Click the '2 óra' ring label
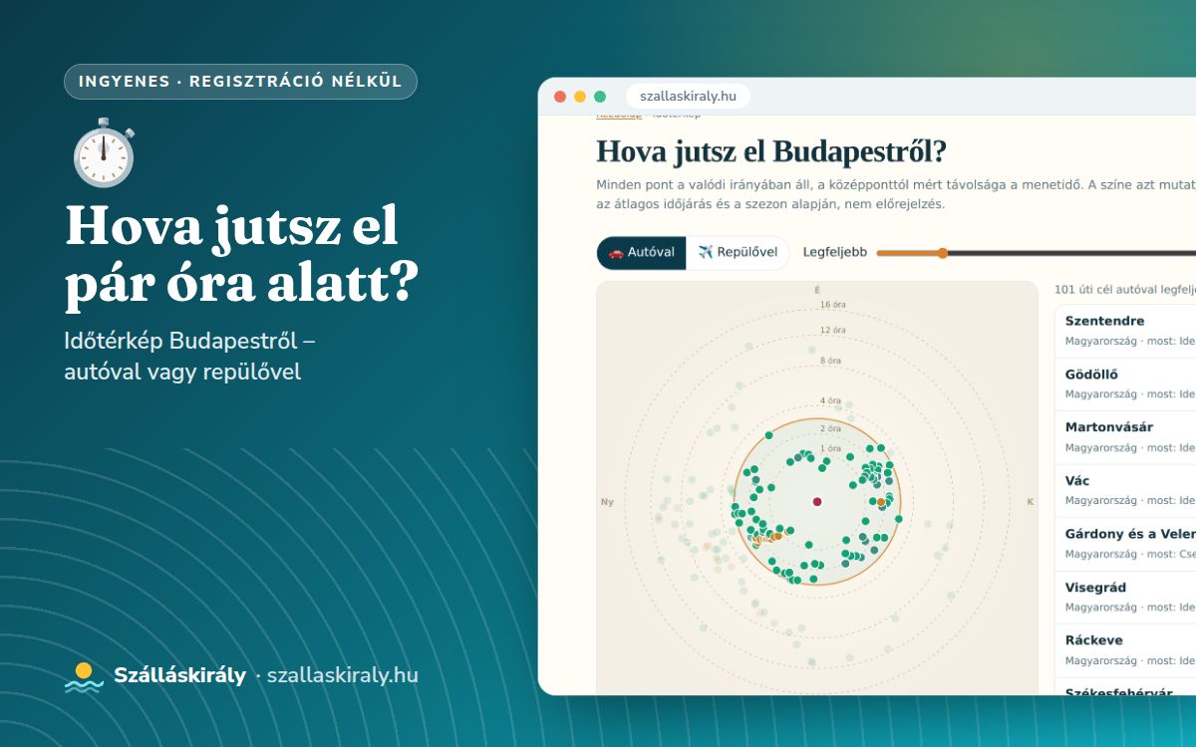 [x=829, y=428]
